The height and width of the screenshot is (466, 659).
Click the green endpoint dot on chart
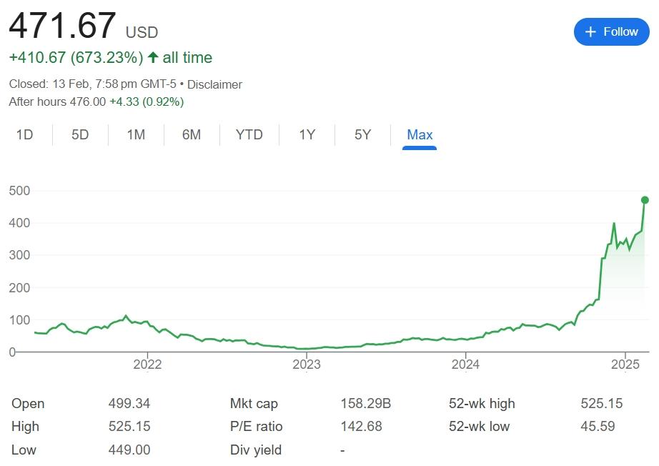coord(645,200)
